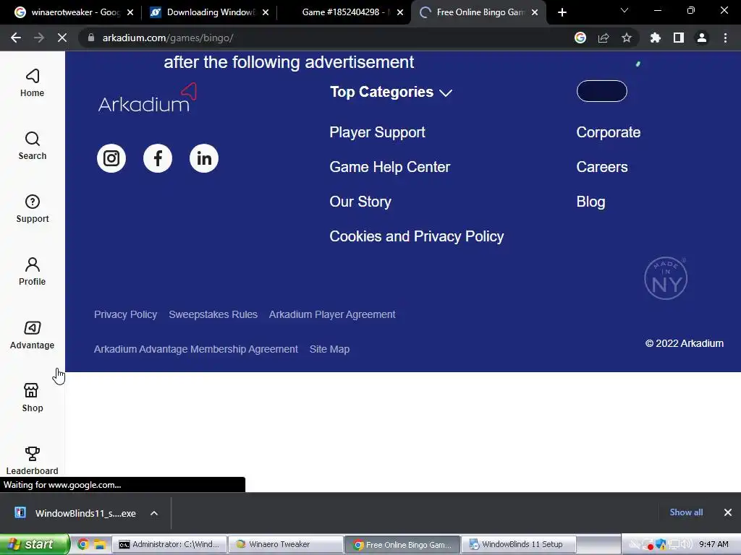This screenshot has width=741, height=555.
Task: Expand Top Categories dropdown
Action: pos(391,92)
